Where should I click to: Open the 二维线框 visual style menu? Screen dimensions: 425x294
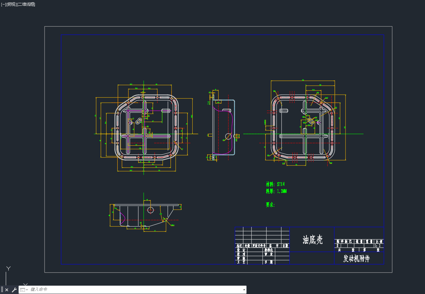coord(26,4)
